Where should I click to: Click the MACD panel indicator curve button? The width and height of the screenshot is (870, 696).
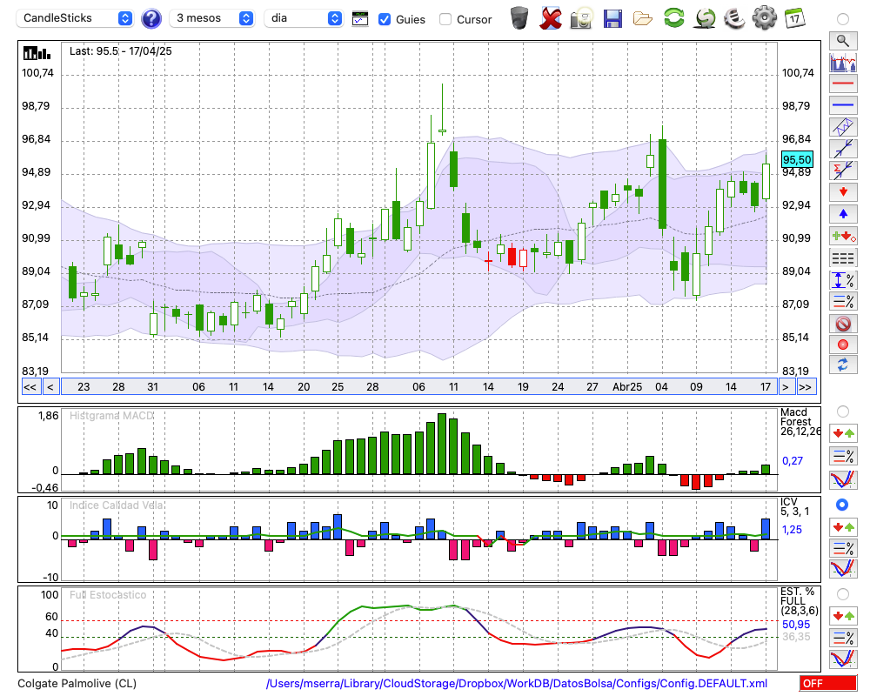click(843, 479)
